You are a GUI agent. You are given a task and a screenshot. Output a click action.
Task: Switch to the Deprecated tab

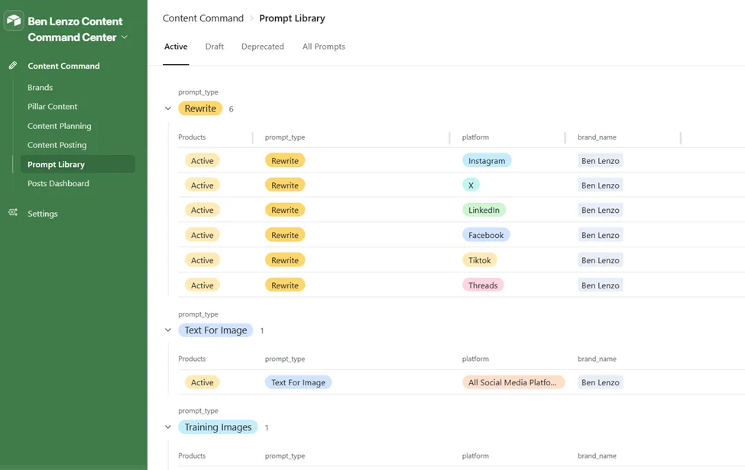pyautogui.click(x=263, y=47)
